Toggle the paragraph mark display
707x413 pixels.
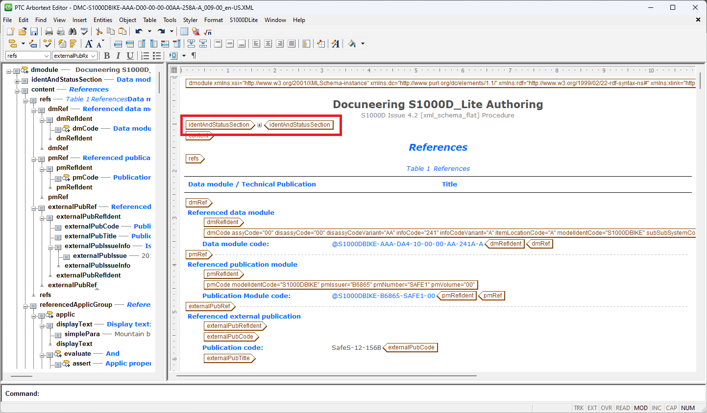click(194, 56)
